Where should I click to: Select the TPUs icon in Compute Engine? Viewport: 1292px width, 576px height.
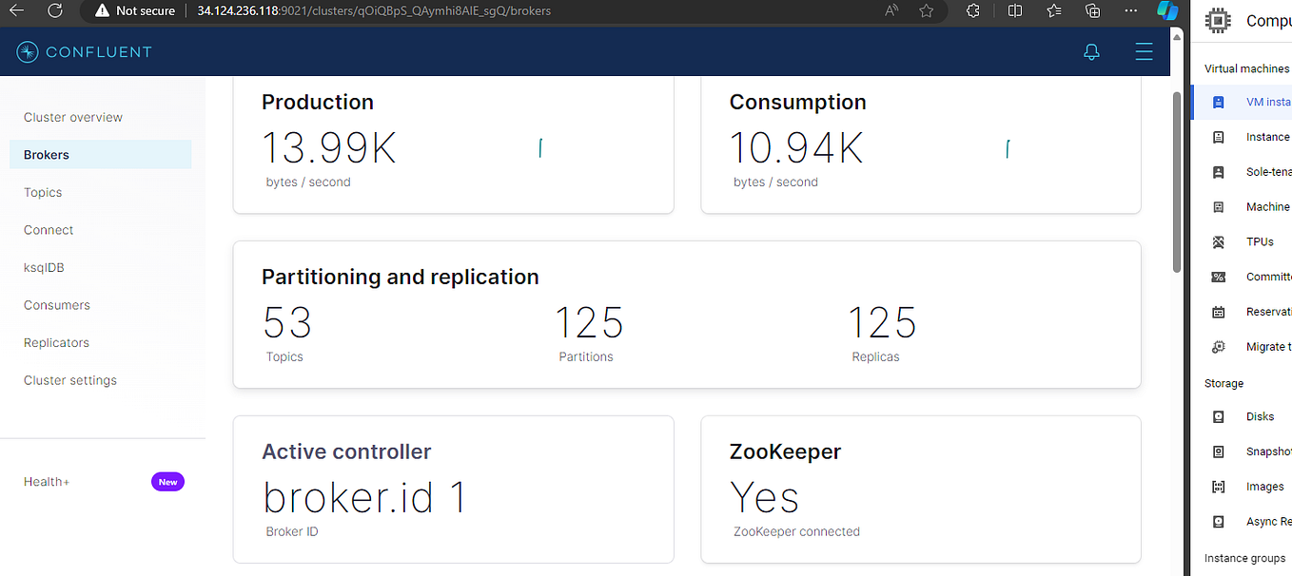coord(1219,241)
